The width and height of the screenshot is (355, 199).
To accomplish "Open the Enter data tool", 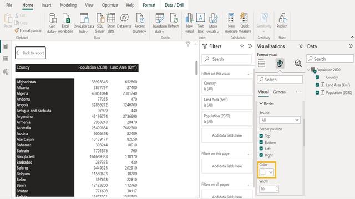I will (x=111, y=23).
